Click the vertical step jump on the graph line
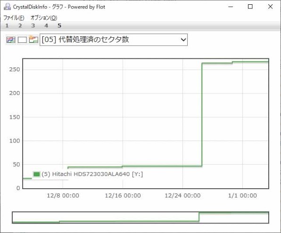The width and height of the screenshot is (281, 233). [x=202, y=115]
